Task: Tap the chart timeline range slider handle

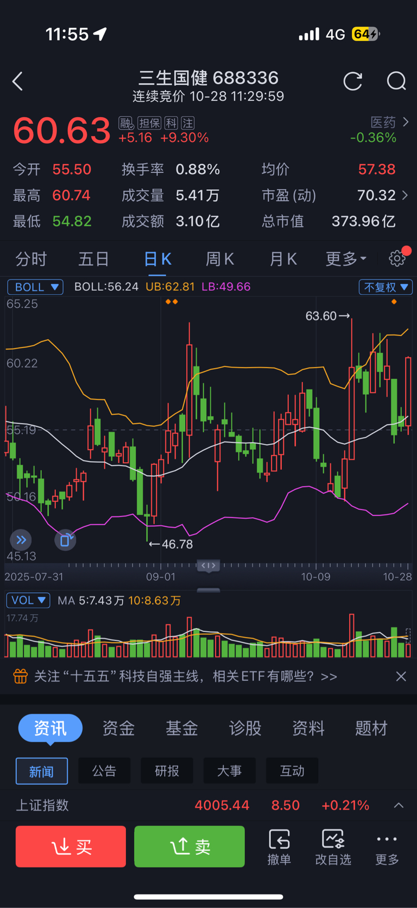Action: tap(208, 566)
